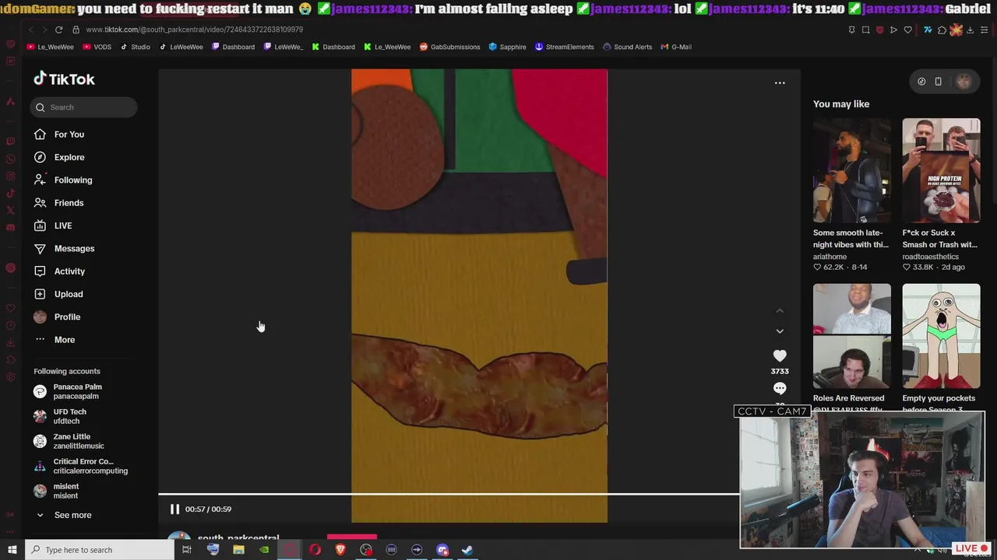997x560 pixels.
Task: Open Opera browser from taskbar
Action: 315,550
